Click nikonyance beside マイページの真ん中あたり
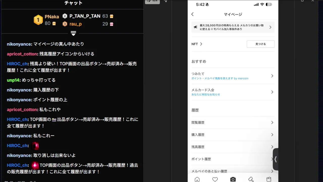The image size is (323, 182). tap(19, 44)
